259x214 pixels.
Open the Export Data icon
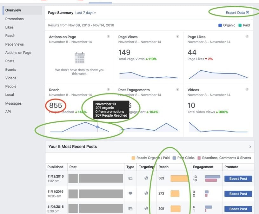coord(247,12)
